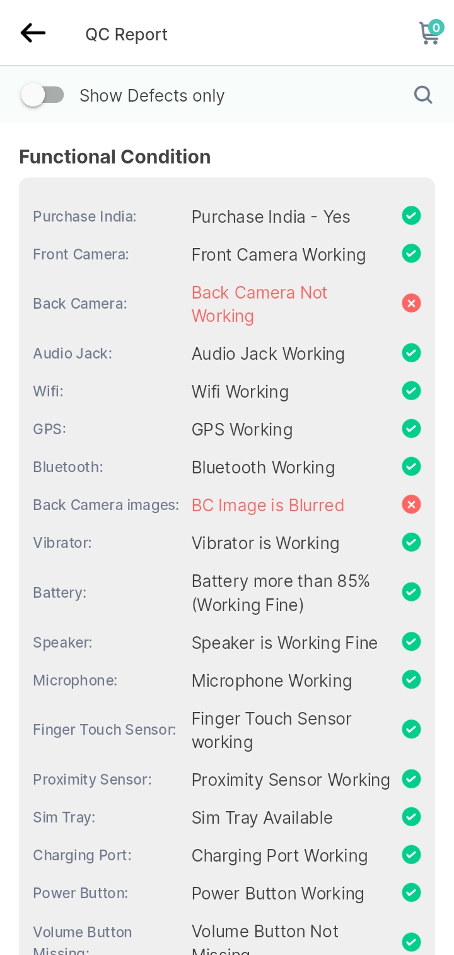Tap the back arrow icon
Screen dimensions: 454x955
pos(33,33)
